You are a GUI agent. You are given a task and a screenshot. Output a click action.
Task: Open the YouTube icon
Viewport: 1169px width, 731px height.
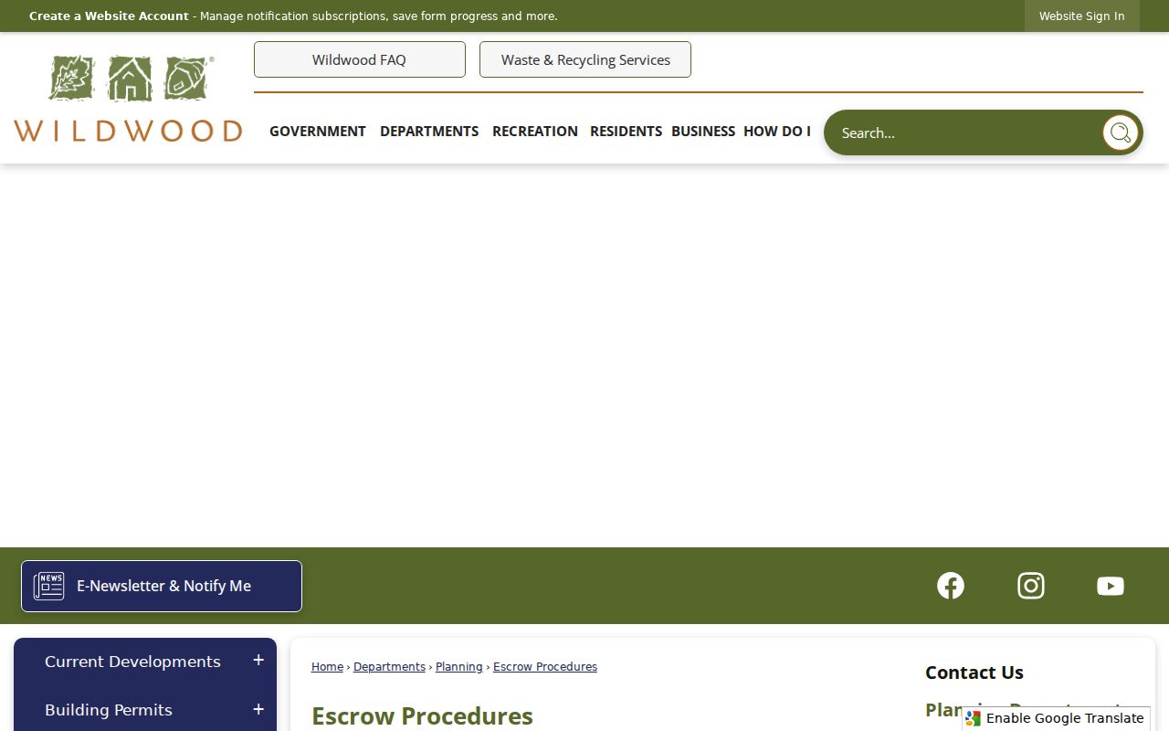pos(1111,586)
